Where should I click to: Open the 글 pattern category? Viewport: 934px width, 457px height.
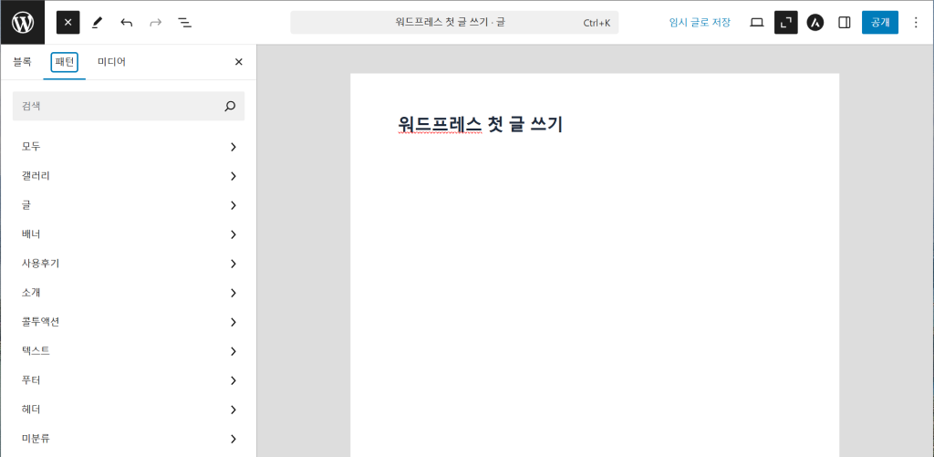(x=129, y=205)
